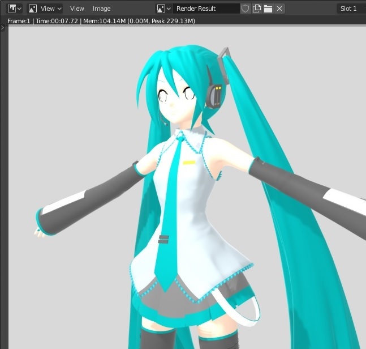Viewport: 366px width, 349px height.
Task: Open the Image menu
Action: 101,8
